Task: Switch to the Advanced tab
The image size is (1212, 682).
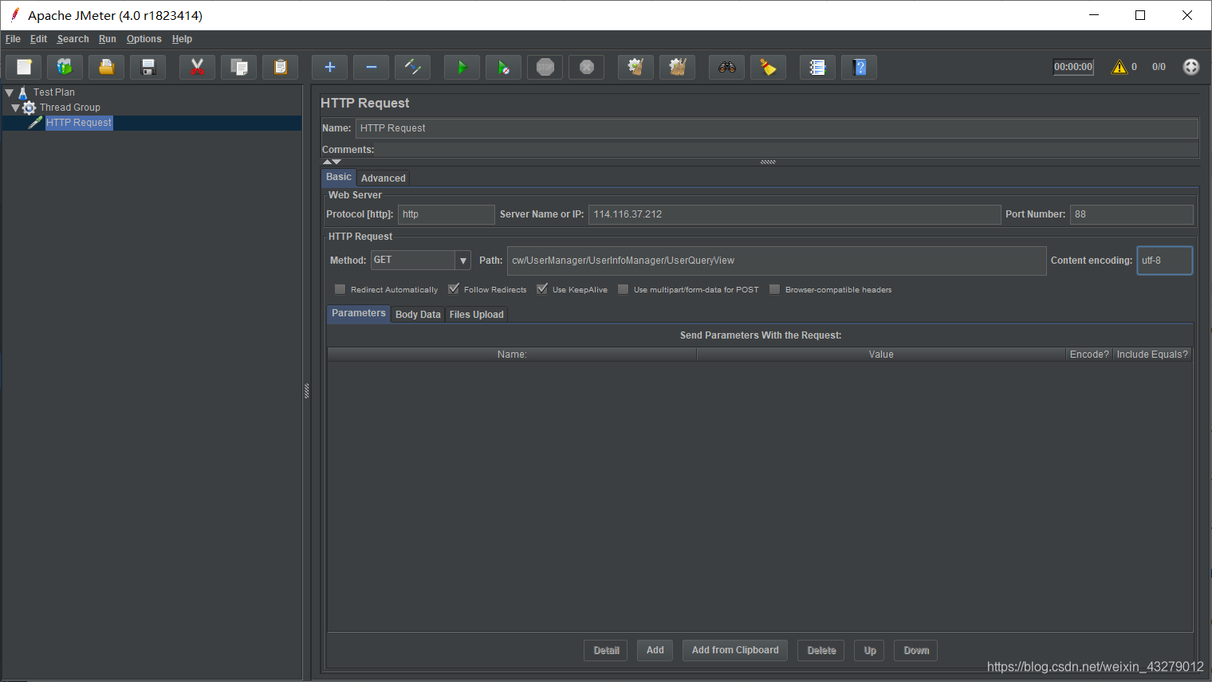Action: 384,178
